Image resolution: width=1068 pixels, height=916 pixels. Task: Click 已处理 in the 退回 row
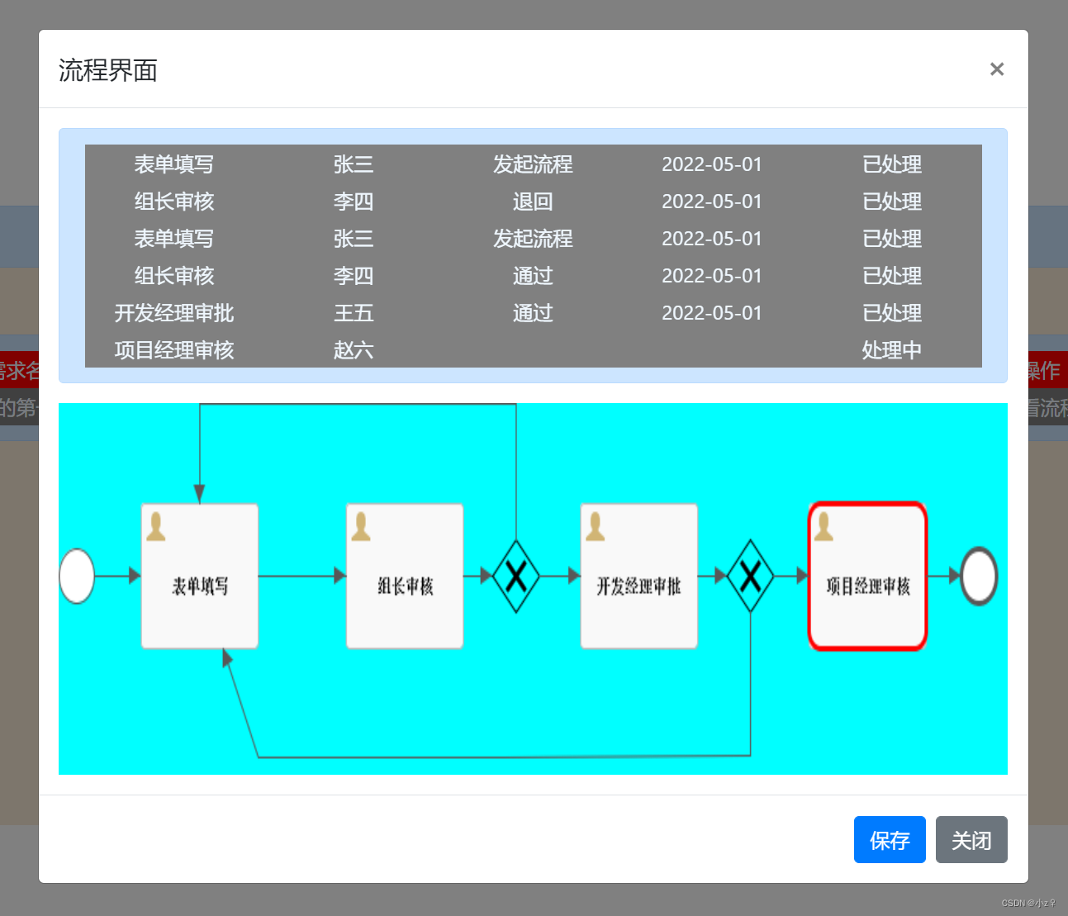point(892,202)
